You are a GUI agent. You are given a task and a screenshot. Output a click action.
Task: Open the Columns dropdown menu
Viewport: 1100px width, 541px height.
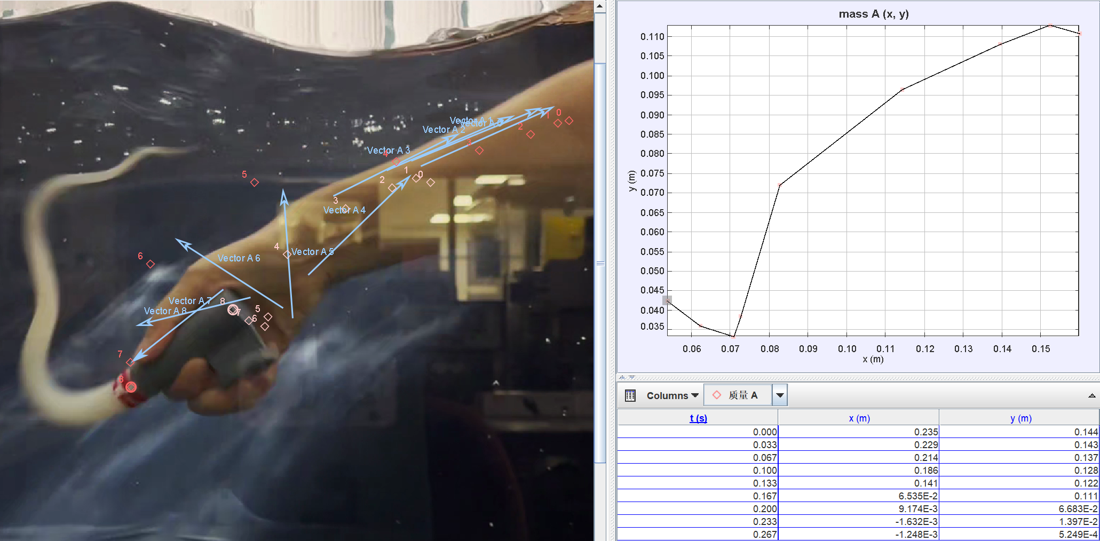coord(672,395)
